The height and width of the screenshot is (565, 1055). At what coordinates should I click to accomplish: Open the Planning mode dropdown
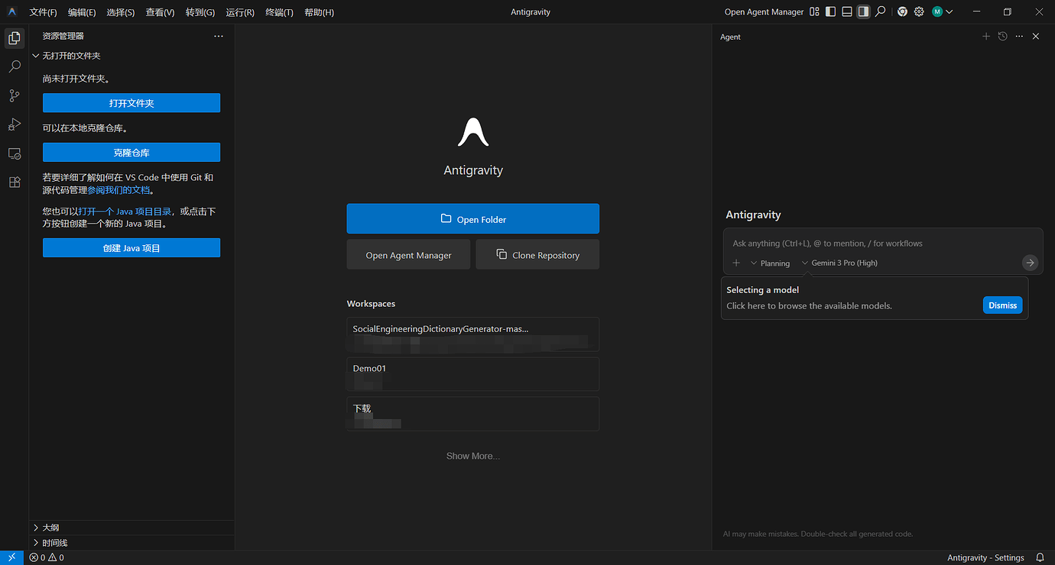770,263
